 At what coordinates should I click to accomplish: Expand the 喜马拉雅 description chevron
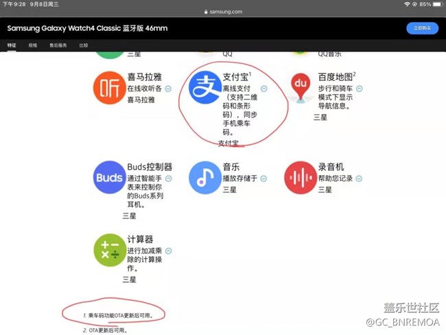pos(168,89)
